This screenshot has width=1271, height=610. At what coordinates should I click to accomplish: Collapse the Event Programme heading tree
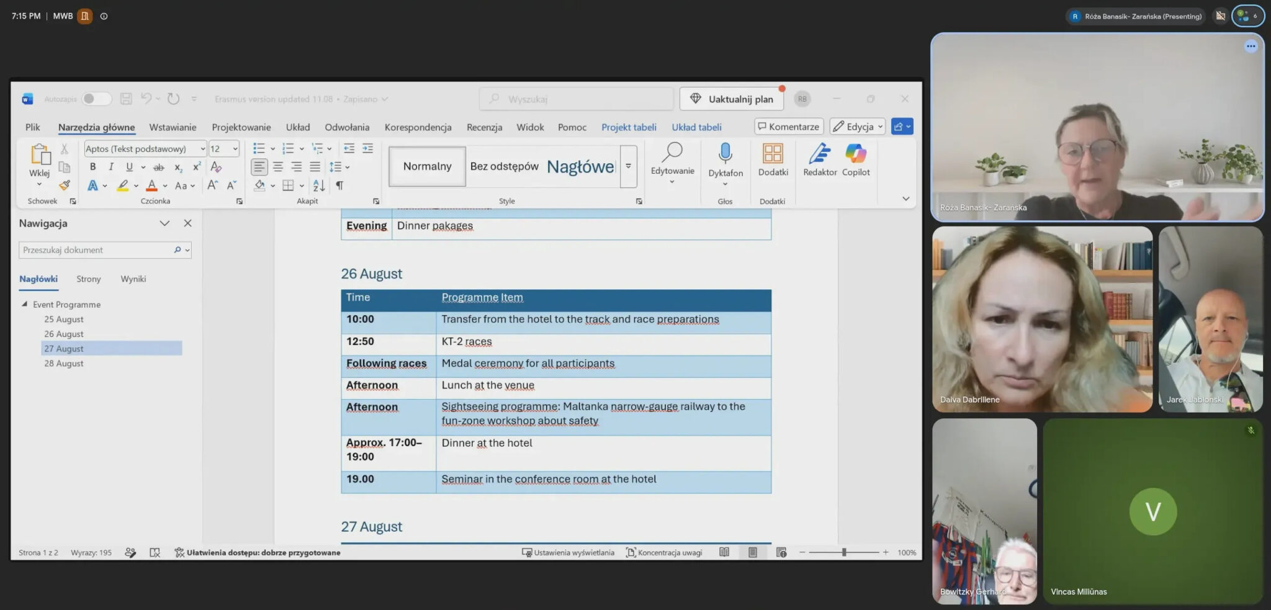[24, 304]
